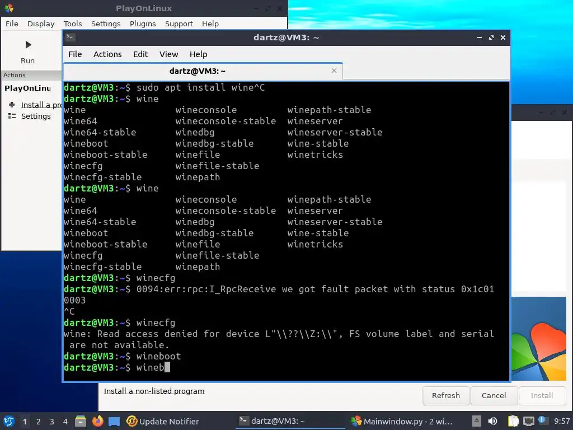
Task: Open the LXQt application menu in the taskbar
Action: tap(9, 421)
